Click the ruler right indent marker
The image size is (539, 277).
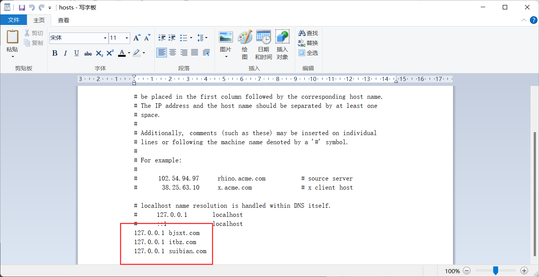point(396,81)
